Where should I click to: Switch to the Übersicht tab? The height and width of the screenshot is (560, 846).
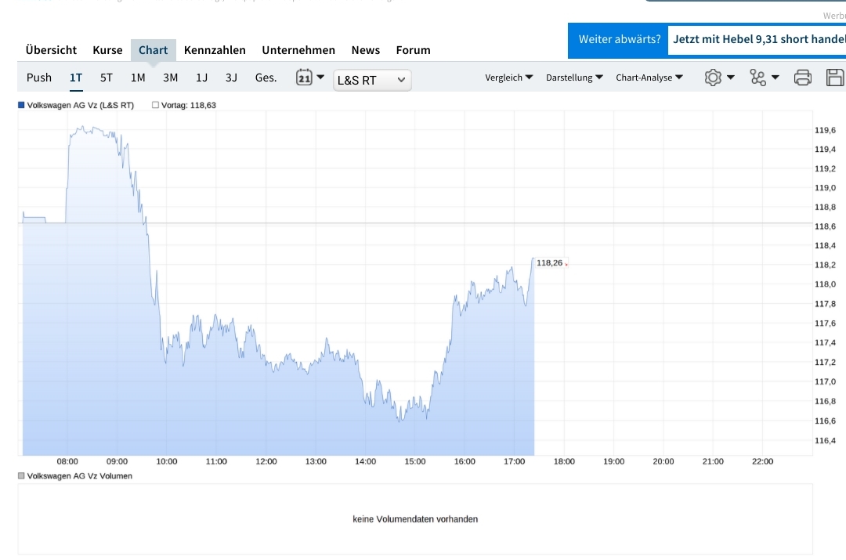pos(51,50)
